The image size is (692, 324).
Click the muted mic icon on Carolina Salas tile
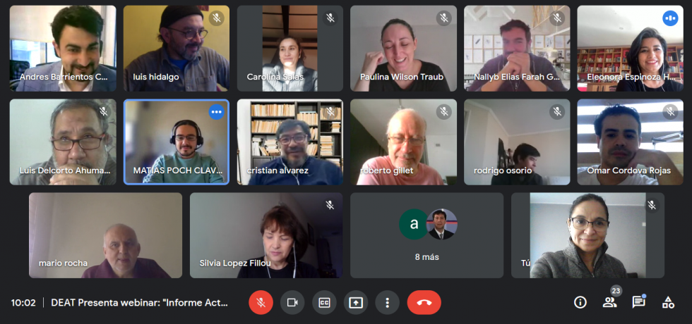(330, 18)
